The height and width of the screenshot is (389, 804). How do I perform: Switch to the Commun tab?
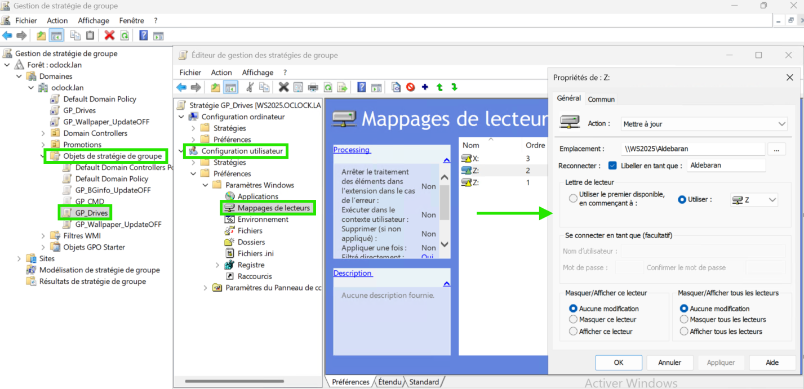(601, 99)
